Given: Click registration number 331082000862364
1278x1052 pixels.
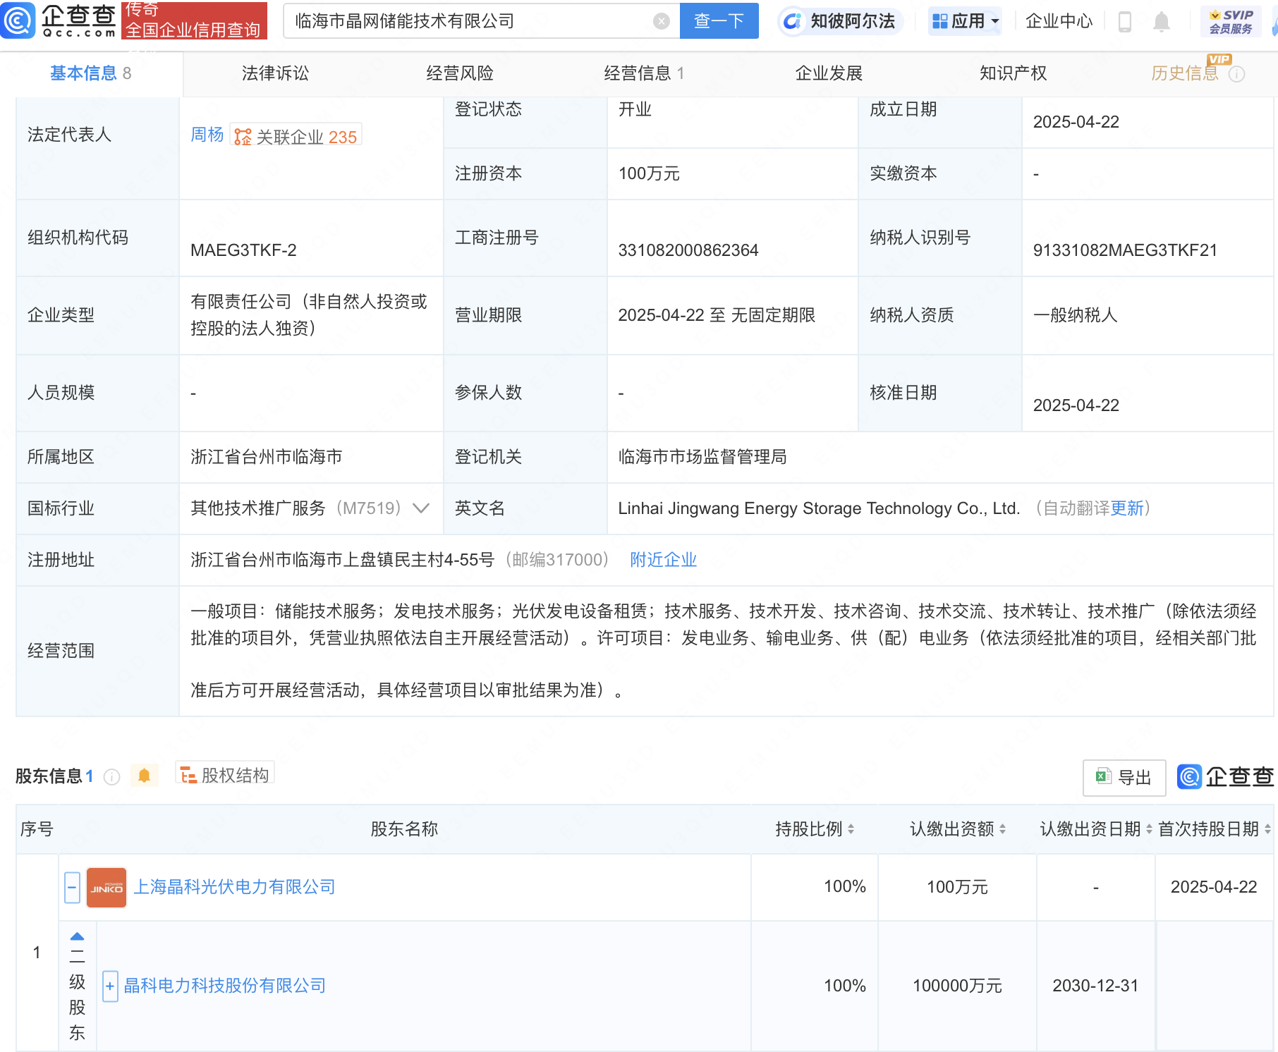Looking at the screenshot, I should click(x=688, y=250).
